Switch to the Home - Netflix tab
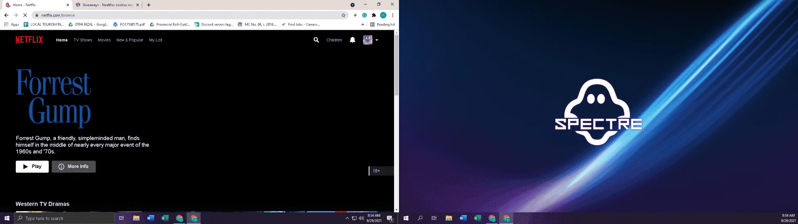Viewport: 798px width, 224px height. (x=37, y=5)
